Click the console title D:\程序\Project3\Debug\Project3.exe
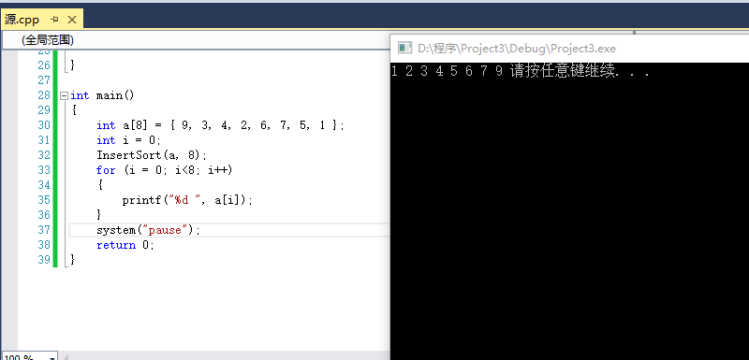 click(517, 49)
